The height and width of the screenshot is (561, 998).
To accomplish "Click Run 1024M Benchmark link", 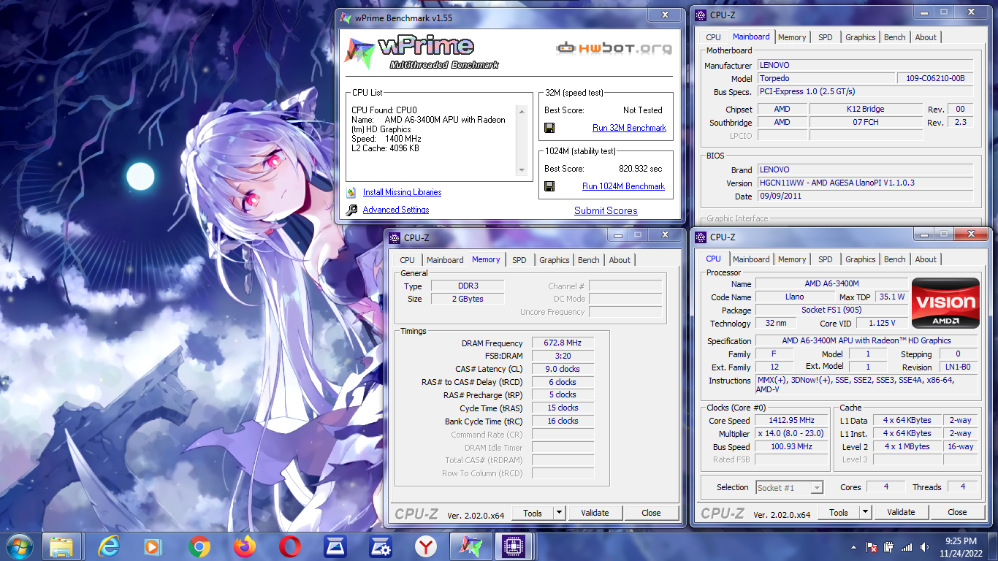I will [623, 186].
